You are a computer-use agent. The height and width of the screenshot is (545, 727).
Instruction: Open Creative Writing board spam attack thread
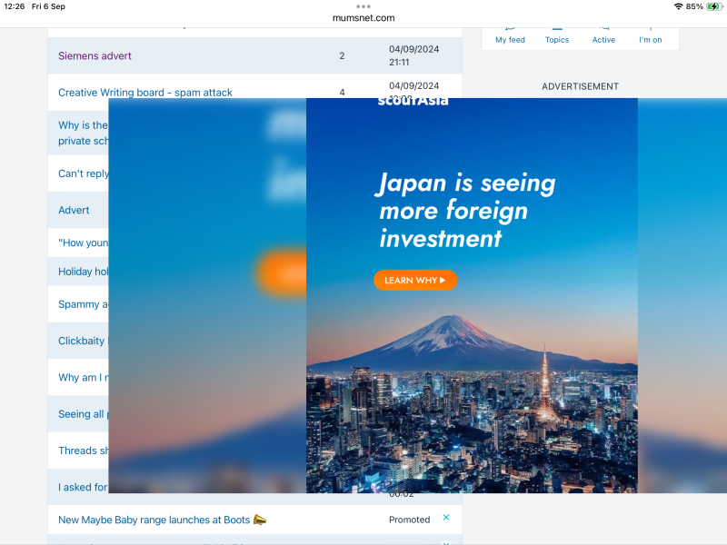point(145,93)
